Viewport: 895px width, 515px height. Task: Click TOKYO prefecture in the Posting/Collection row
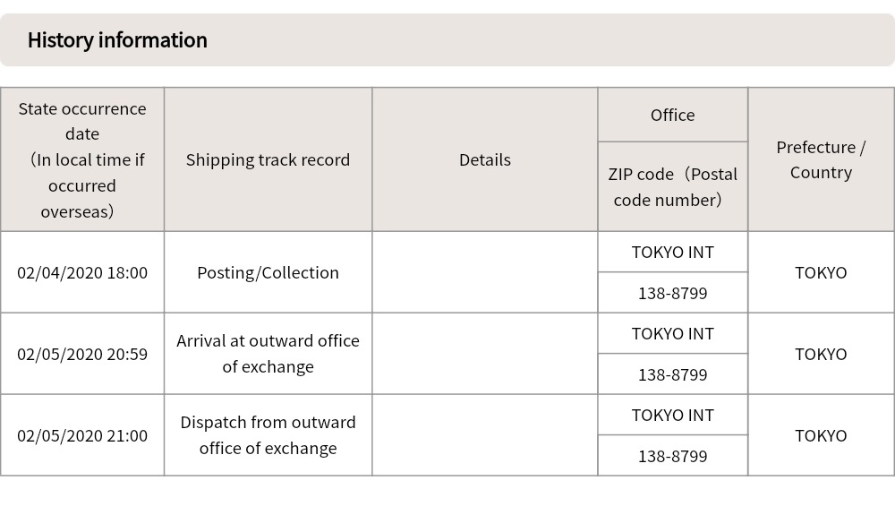821,272
